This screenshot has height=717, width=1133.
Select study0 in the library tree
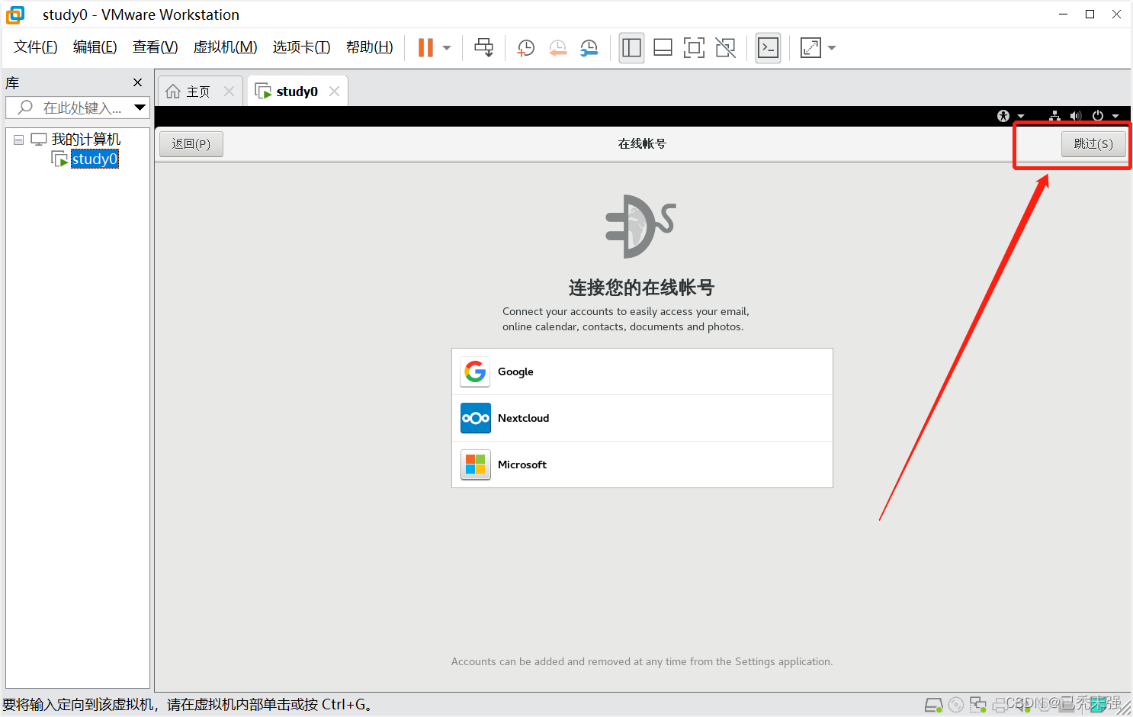(95, 159)
